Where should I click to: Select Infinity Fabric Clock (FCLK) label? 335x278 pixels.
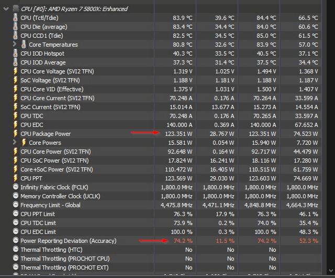pyautogui.click(x=54, y=187)
